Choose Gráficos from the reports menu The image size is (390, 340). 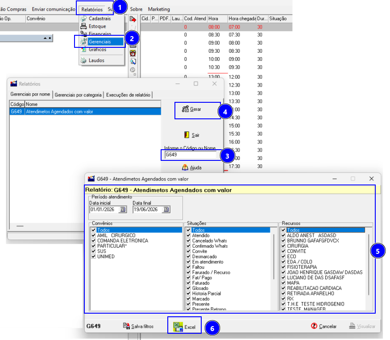coord(97,49)
